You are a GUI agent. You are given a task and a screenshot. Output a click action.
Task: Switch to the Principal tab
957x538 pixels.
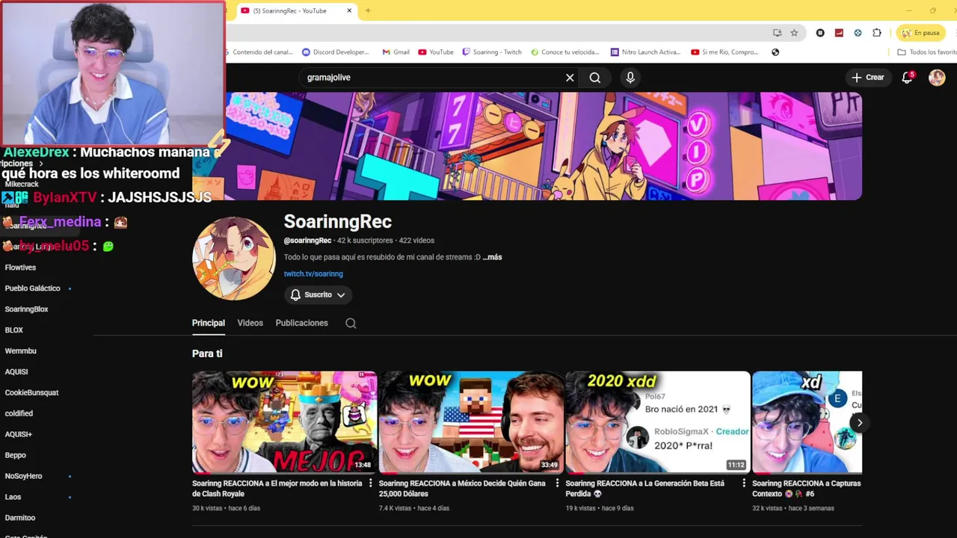click(209, 323)
